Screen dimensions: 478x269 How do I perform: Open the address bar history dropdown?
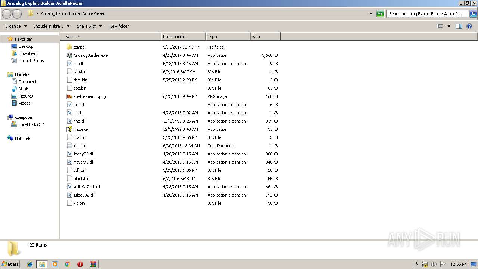click(x=371, y=14)
